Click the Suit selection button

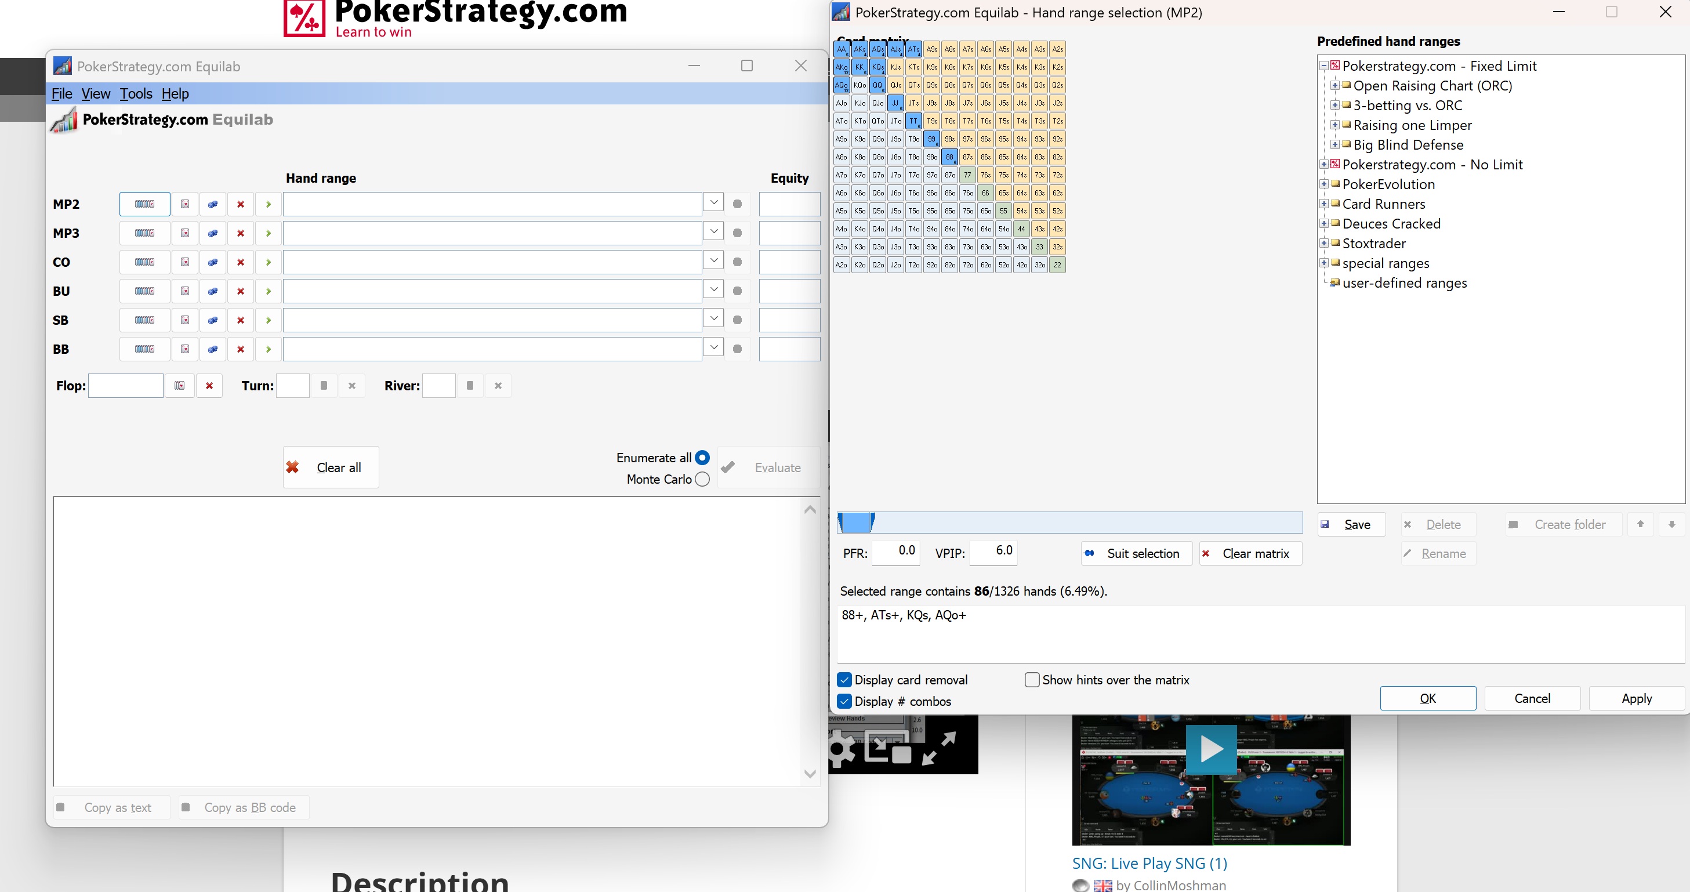coord(1136,553)
